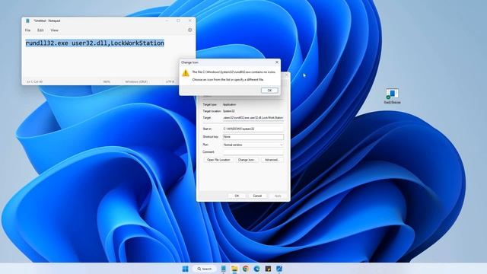Maximize the Notepad window
This screenshot has height=274, width=487.
coord(178,21)
